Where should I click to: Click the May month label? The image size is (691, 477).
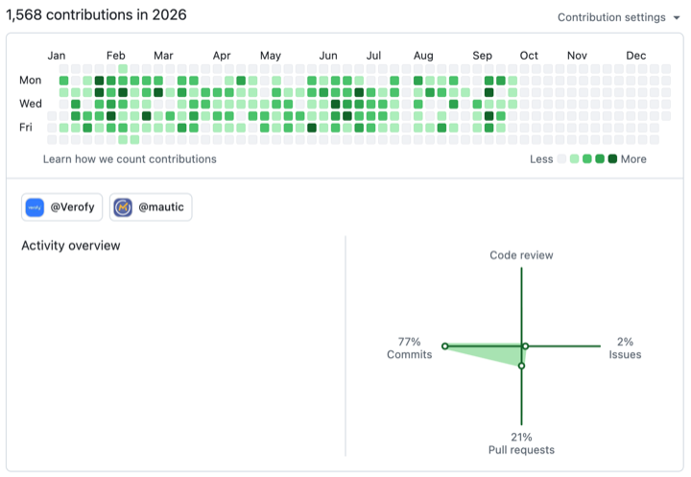click(x=271, y=56)
